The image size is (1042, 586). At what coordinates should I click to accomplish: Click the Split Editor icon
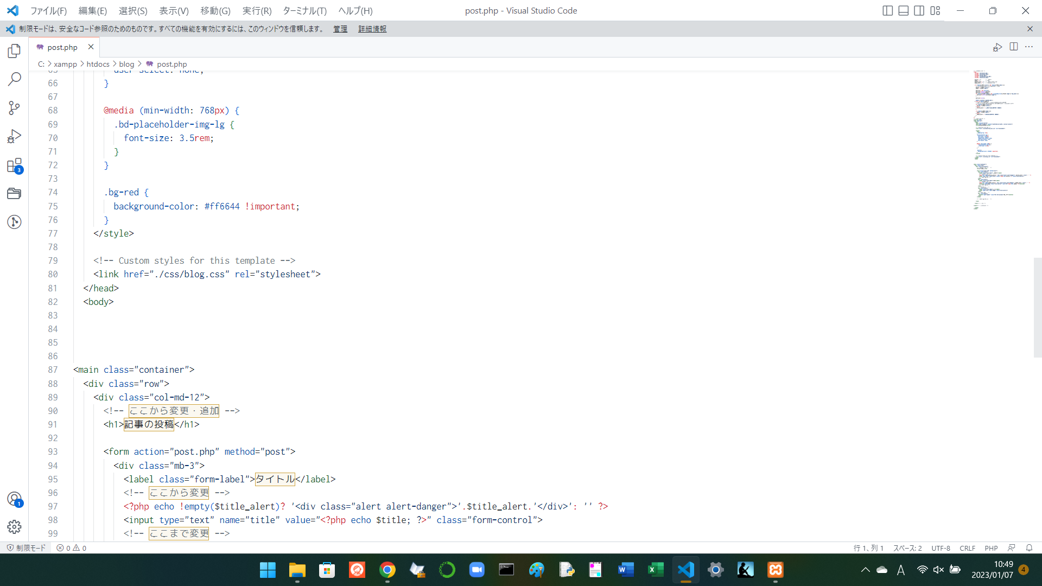click(1014, 47)
